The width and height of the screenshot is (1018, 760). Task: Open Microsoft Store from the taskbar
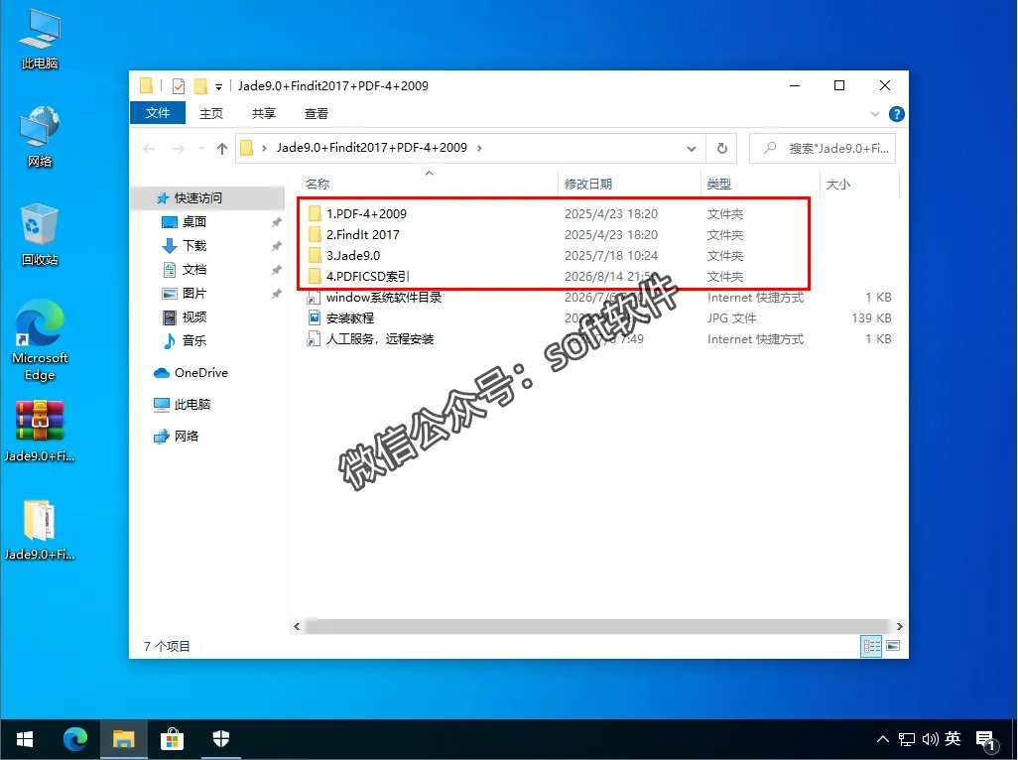pos(172,739)
